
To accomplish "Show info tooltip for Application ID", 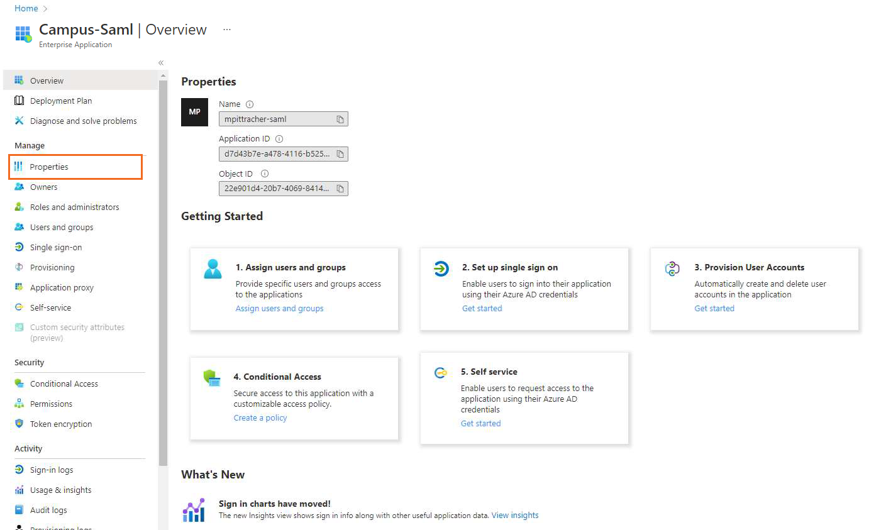I will coord(279,139).
